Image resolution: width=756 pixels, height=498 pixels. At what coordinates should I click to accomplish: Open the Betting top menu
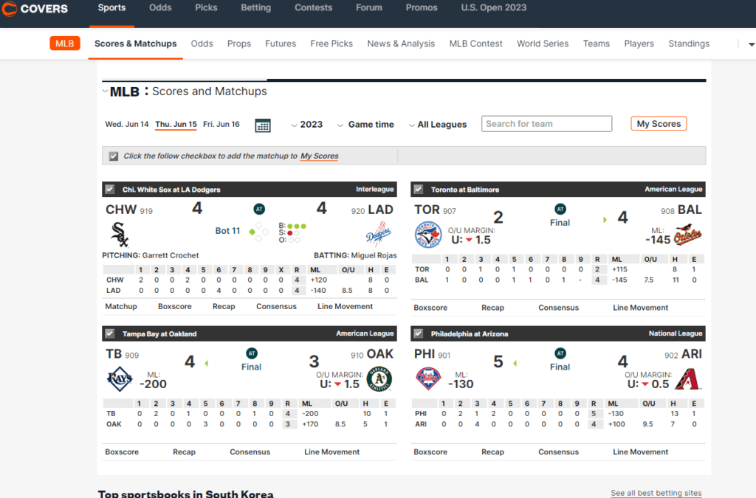click(256, 7)
